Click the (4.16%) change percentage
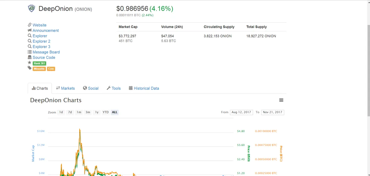This screenshot has width=370, height=176. click(161, 9)
